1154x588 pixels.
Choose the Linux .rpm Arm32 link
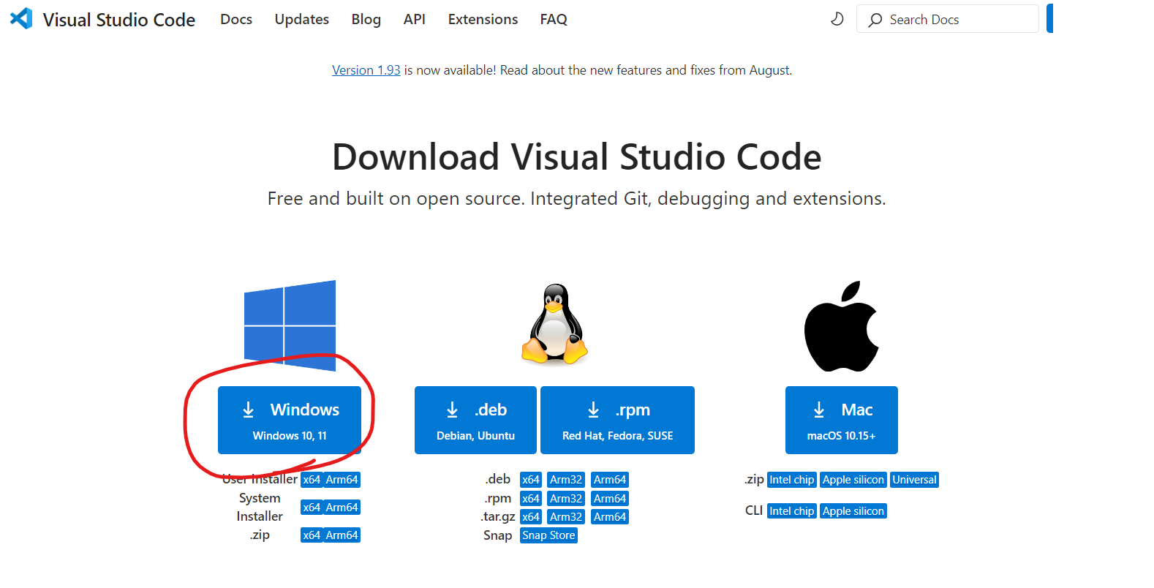click(x=566, y=499)
